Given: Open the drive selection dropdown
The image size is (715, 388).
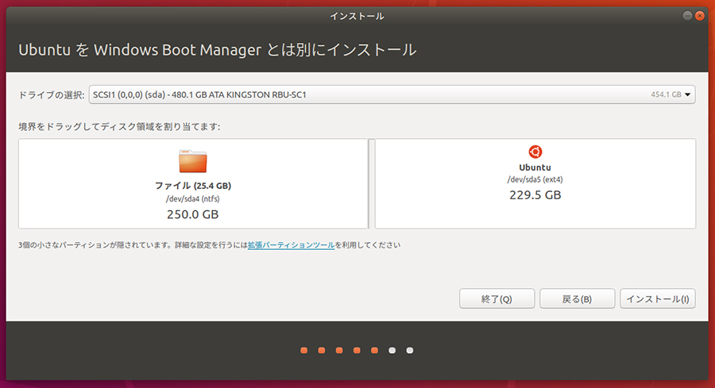Looking at the screenshot, I should click(392, 94).
